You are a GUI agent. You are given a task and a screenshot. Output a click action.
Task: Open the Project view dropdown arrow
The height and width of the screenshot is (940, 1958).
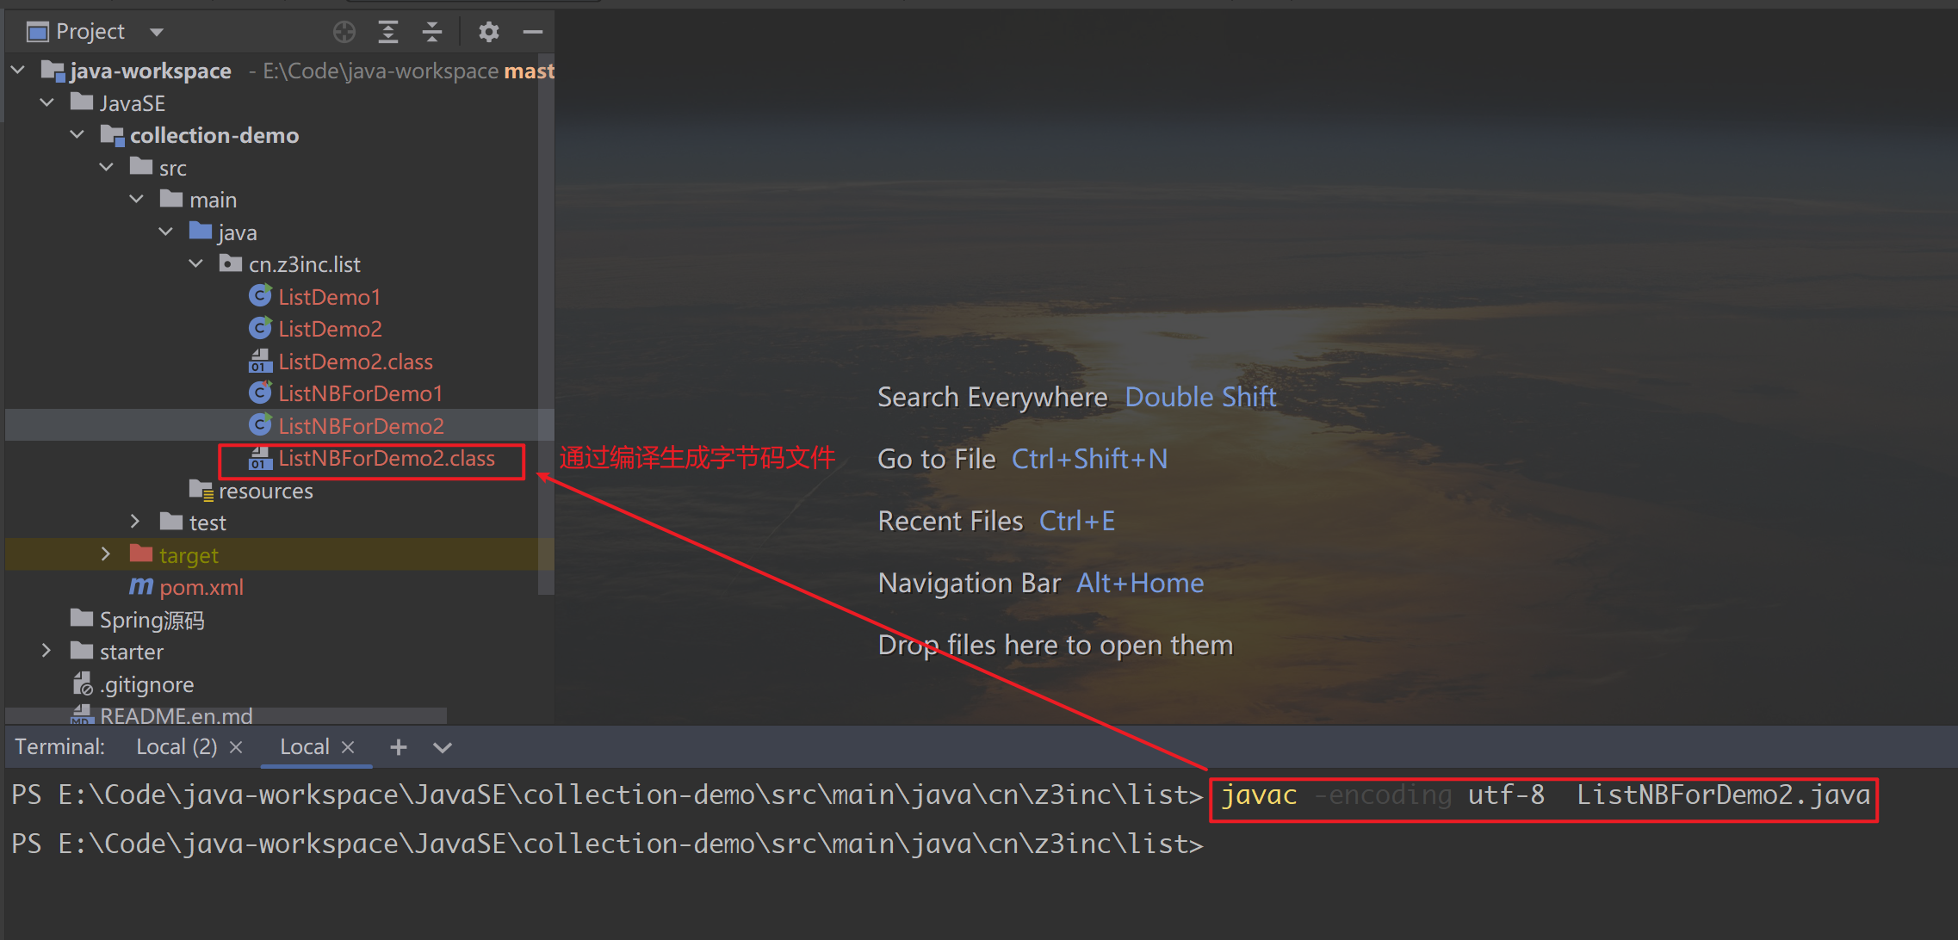coord(157,32)
